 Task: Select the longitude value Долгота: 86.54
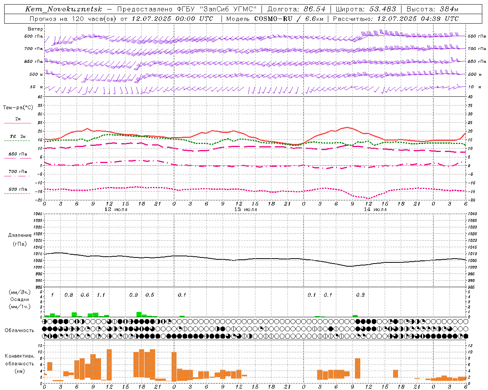(x=297, y=9)
